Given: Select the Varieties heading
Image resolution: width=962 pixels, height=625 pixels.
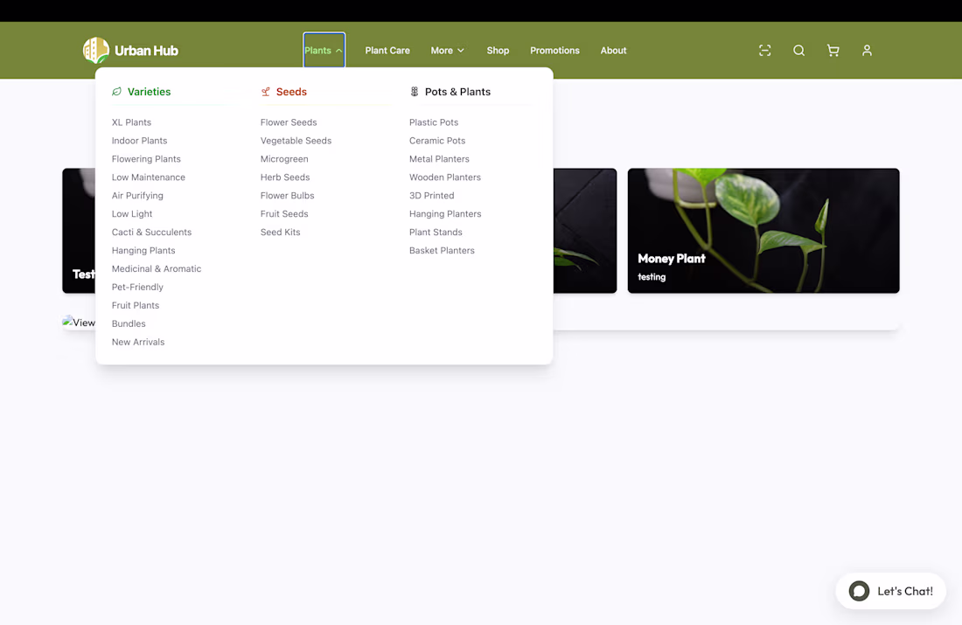Looking at the screenshot, I should (x=149, y=92).
